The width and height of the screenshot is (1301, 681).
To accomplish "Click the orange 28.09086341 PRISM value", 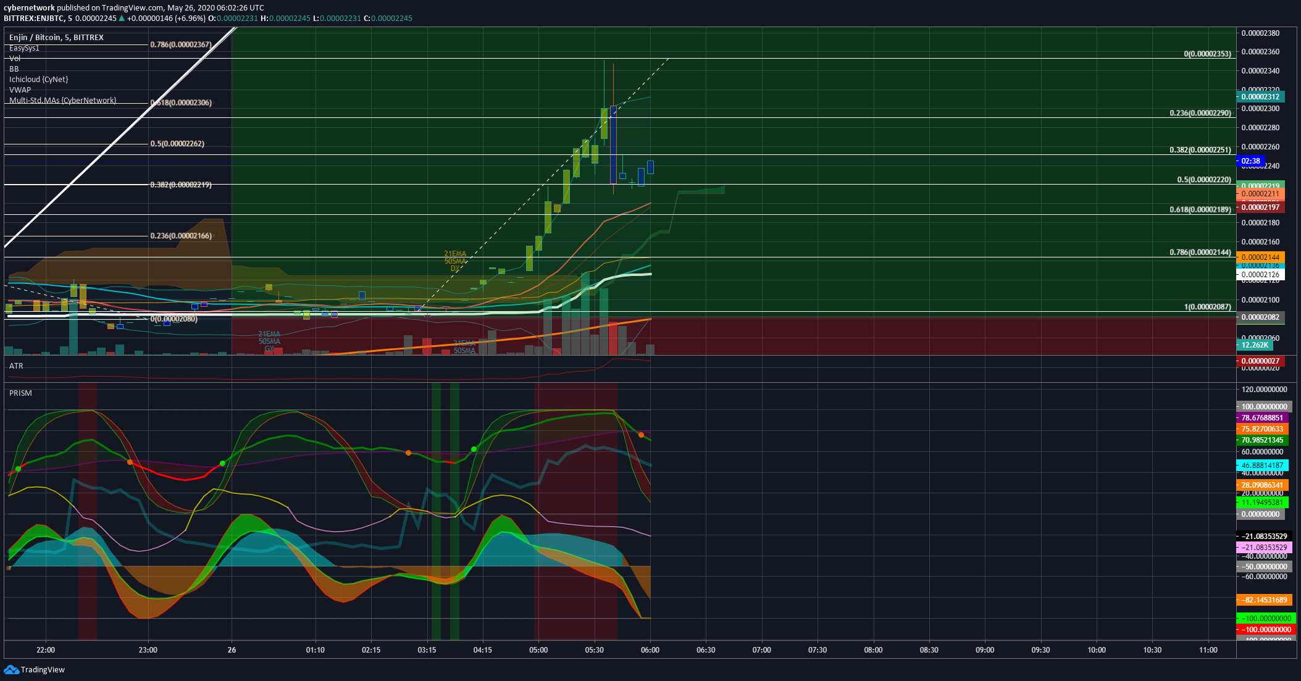I will [1262, 485].
